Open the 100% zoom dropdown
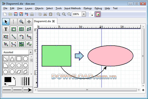Screen dimensions: 148x99 pyautogui.click(x=84, y=14)
